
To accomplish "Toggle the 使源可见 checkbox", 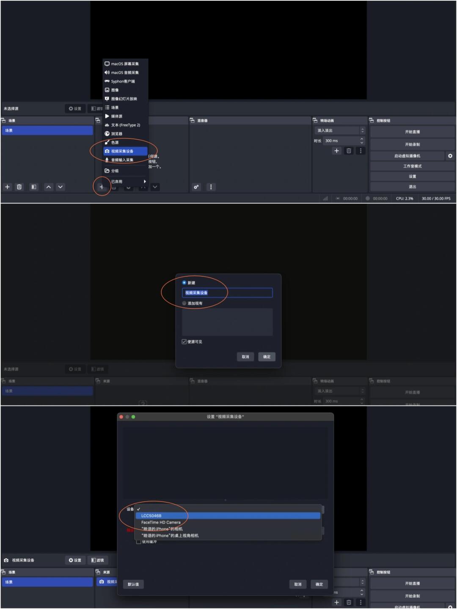I will pos(184,342).
